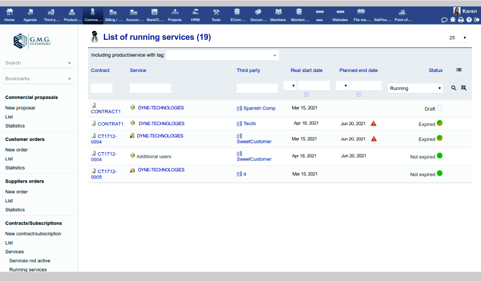Click the remove filters icon
Image resolution: width=481 pixels, height=282 pixels.
[x=463, y=88]
